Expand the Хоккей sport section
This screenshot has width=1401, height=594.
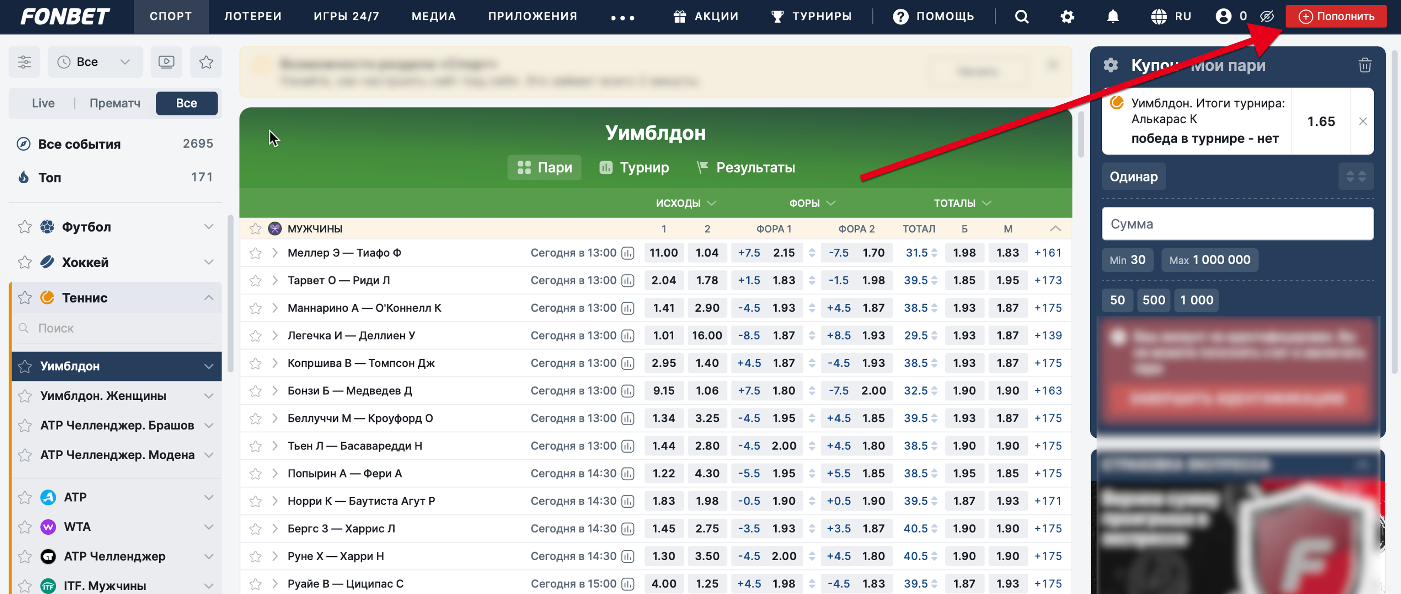(208, 263)
